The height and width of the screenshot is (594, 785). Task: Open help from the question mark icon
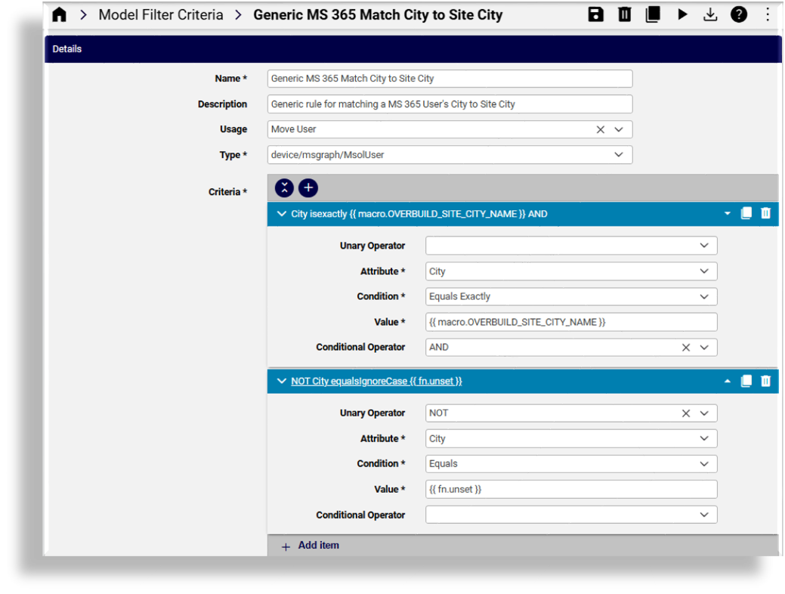point(739,14)
